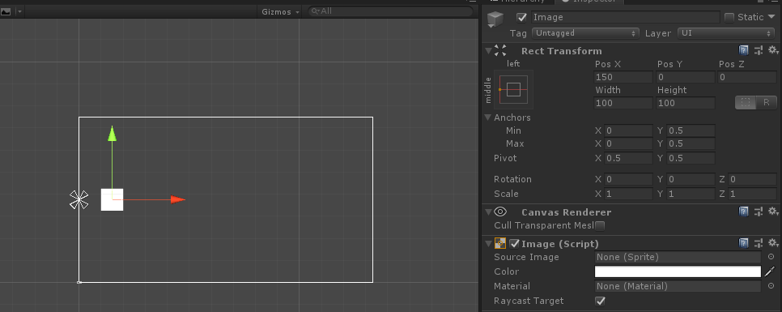Click the Height field showing 100
This screenshot has width=782, height=312.
pos(686,104)
